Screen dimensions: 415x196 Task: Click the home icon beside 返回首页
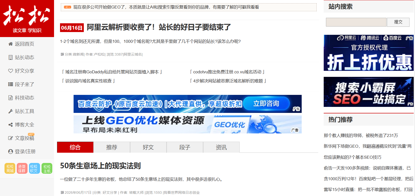point(11,44)
